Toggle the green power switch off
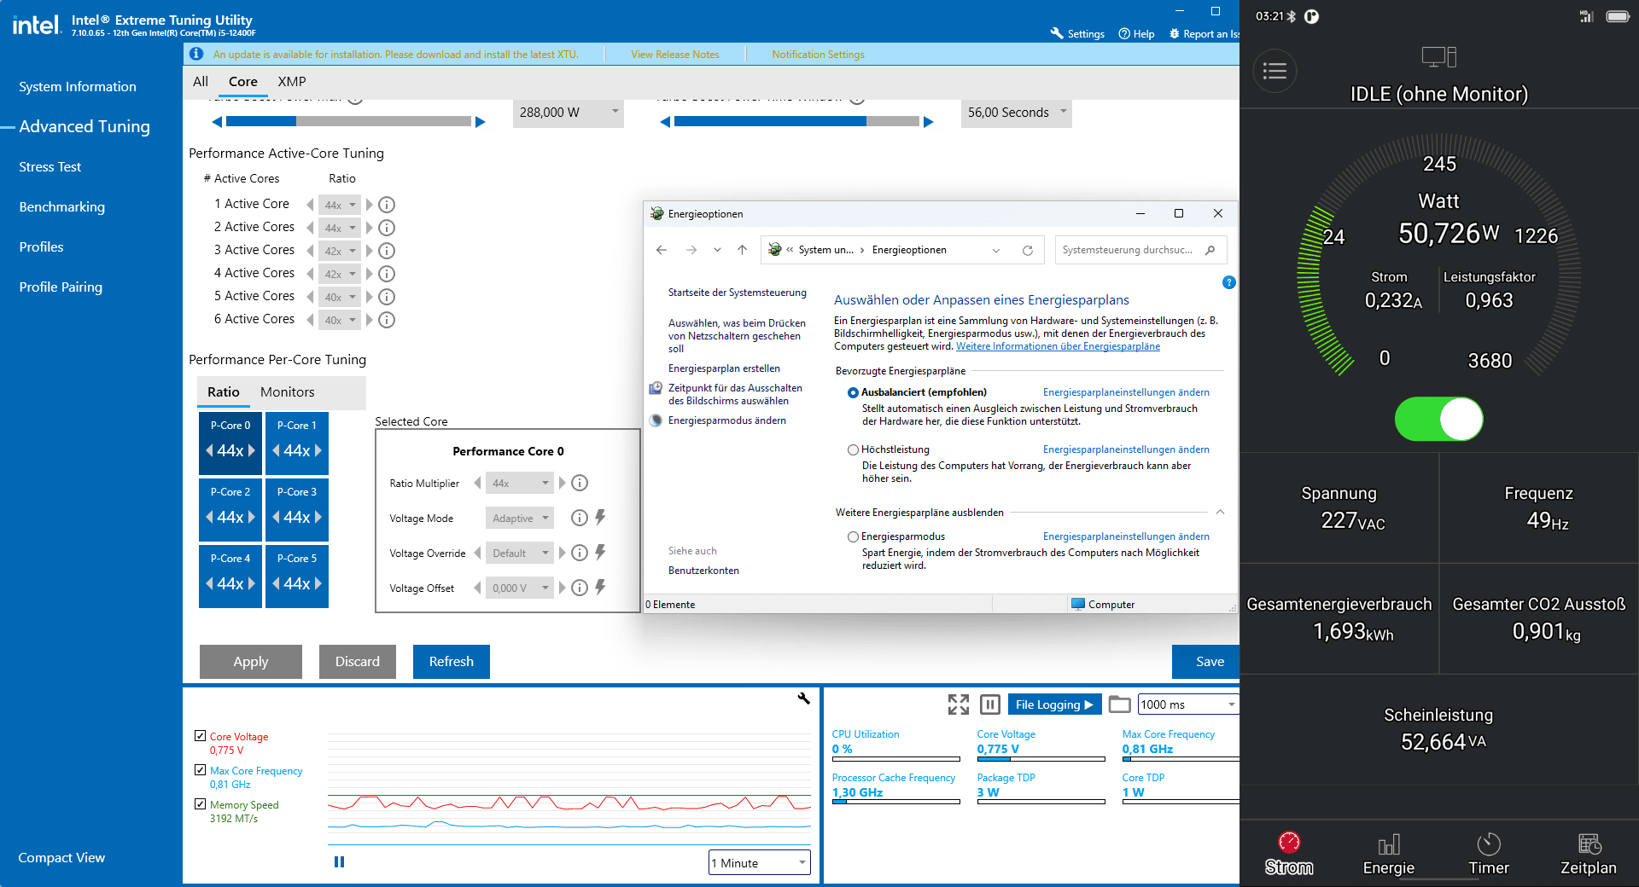This screenshot has width=1639, height=887. (1439, 419)
